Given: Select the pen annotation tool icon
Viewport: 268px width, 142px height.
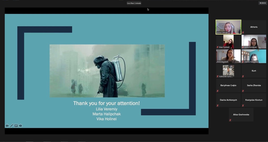Looking at the screenshot, I should click(12, 126).
